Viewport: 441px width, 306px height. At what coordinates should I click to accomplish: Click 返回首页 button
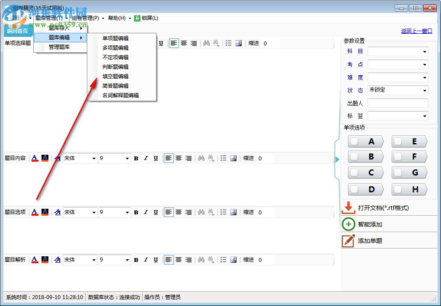(17, 31)
